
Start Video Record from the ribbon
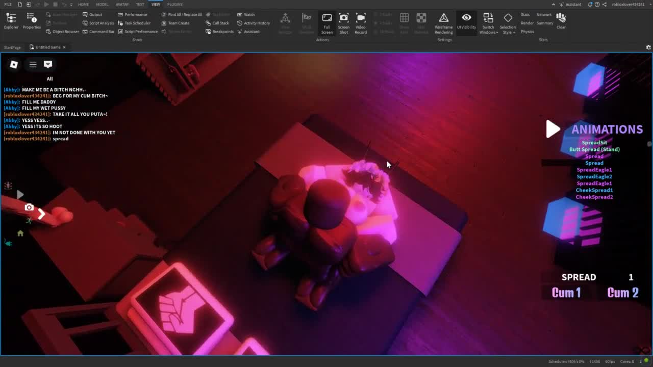click(x=361, y=23)
